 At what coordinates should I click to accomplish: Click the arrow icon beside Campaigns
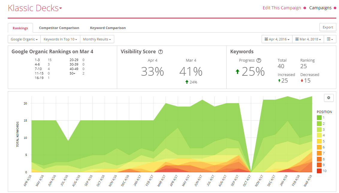point(335,8)
